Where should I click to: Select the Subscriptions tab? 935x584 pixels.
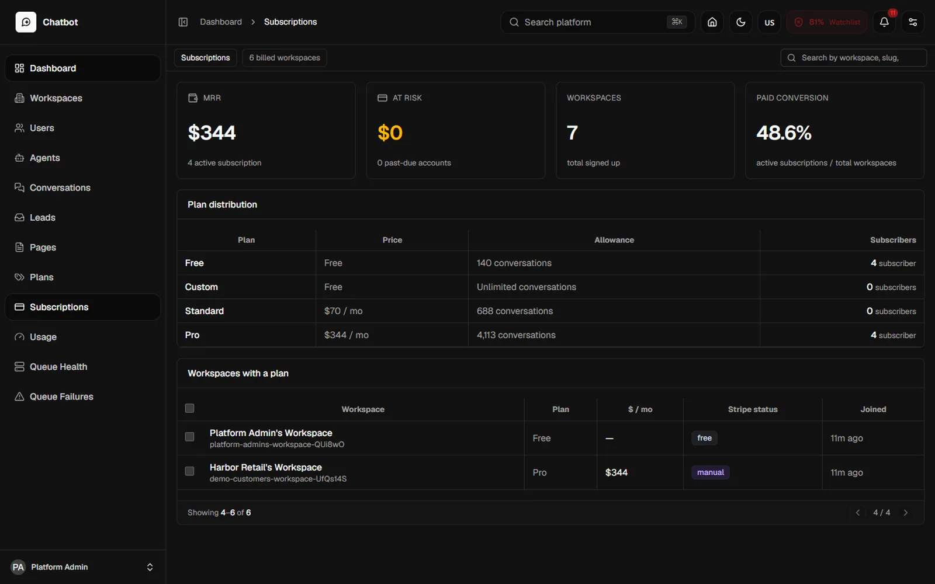[205, 58]
